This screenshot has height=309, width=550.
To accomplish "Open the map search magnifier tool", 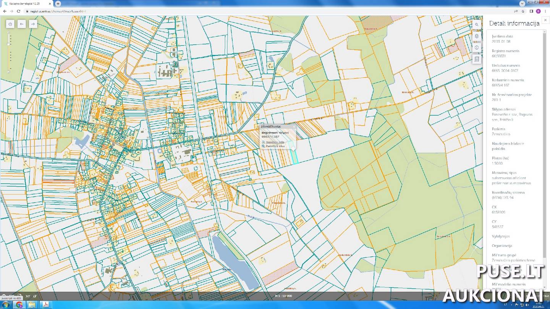I will 477,24.
